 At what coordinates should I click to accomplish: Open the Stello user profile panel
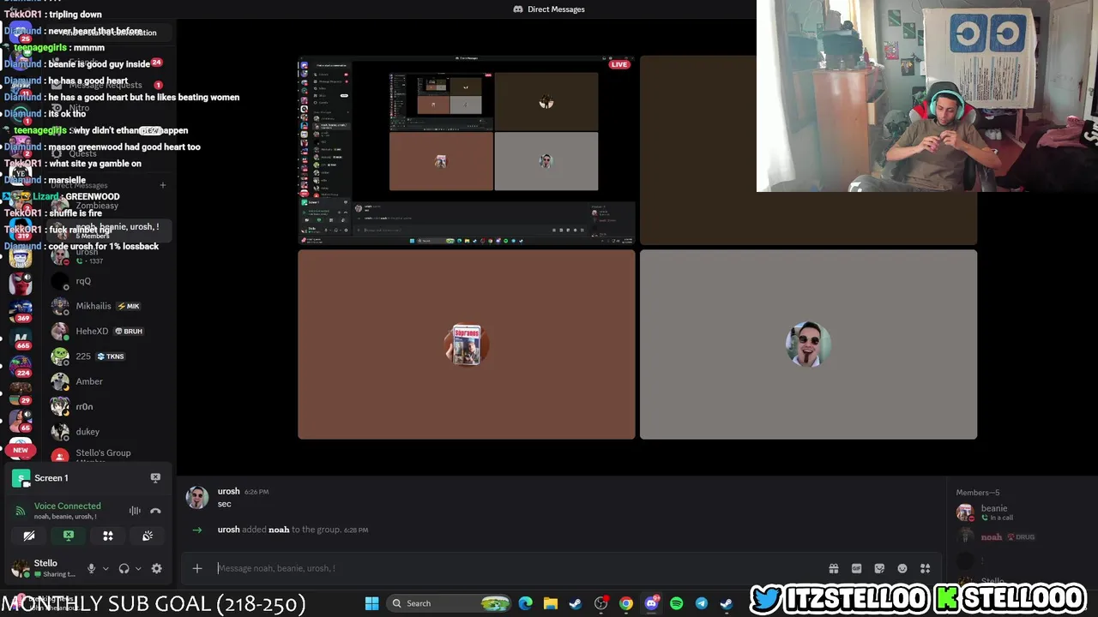(x=43, y=568)
